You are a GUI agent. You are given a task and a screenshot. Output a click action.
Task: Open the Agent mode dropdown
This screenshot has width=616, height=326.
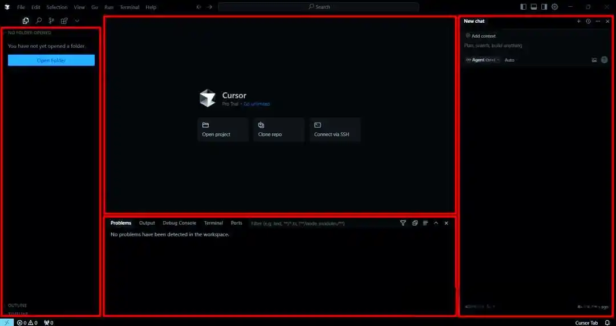click(x=483, y=60)
